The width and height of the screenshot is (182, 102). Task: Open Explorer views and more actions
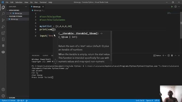pos(26,7)
